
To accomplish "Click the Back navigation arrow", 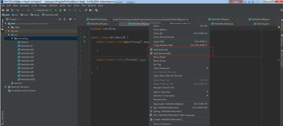I will 18,10.
